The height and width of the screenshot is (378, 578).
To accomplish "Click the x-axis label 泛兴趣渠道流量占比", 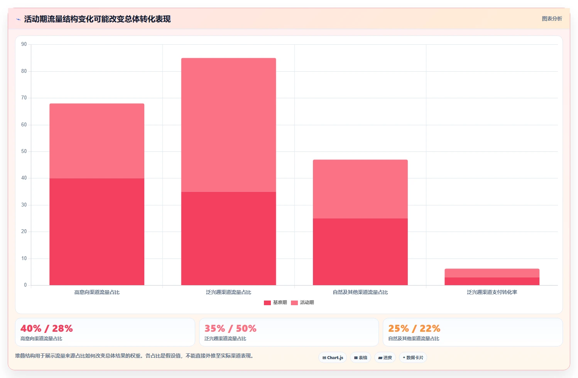I will pos(228,292).
